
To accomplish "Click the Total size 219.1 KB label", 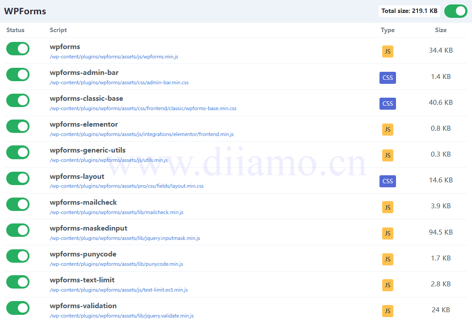I will [409, 11].
